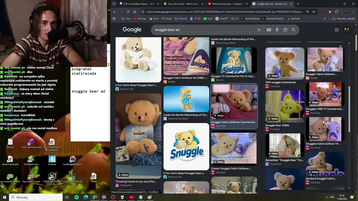Open Task View on the taskbar
Screen dimensions: 358x201
point(67,197)
